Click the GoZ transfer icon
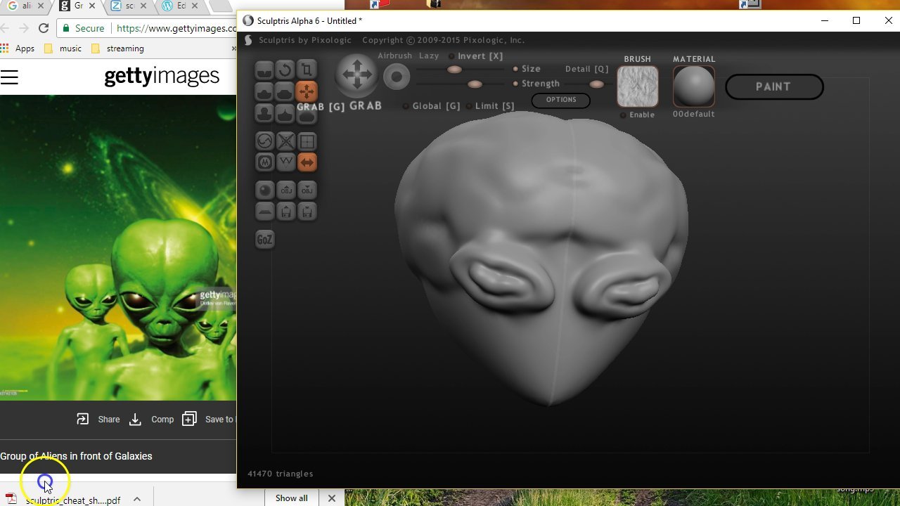The image size is (900, 506). [265, 239]
